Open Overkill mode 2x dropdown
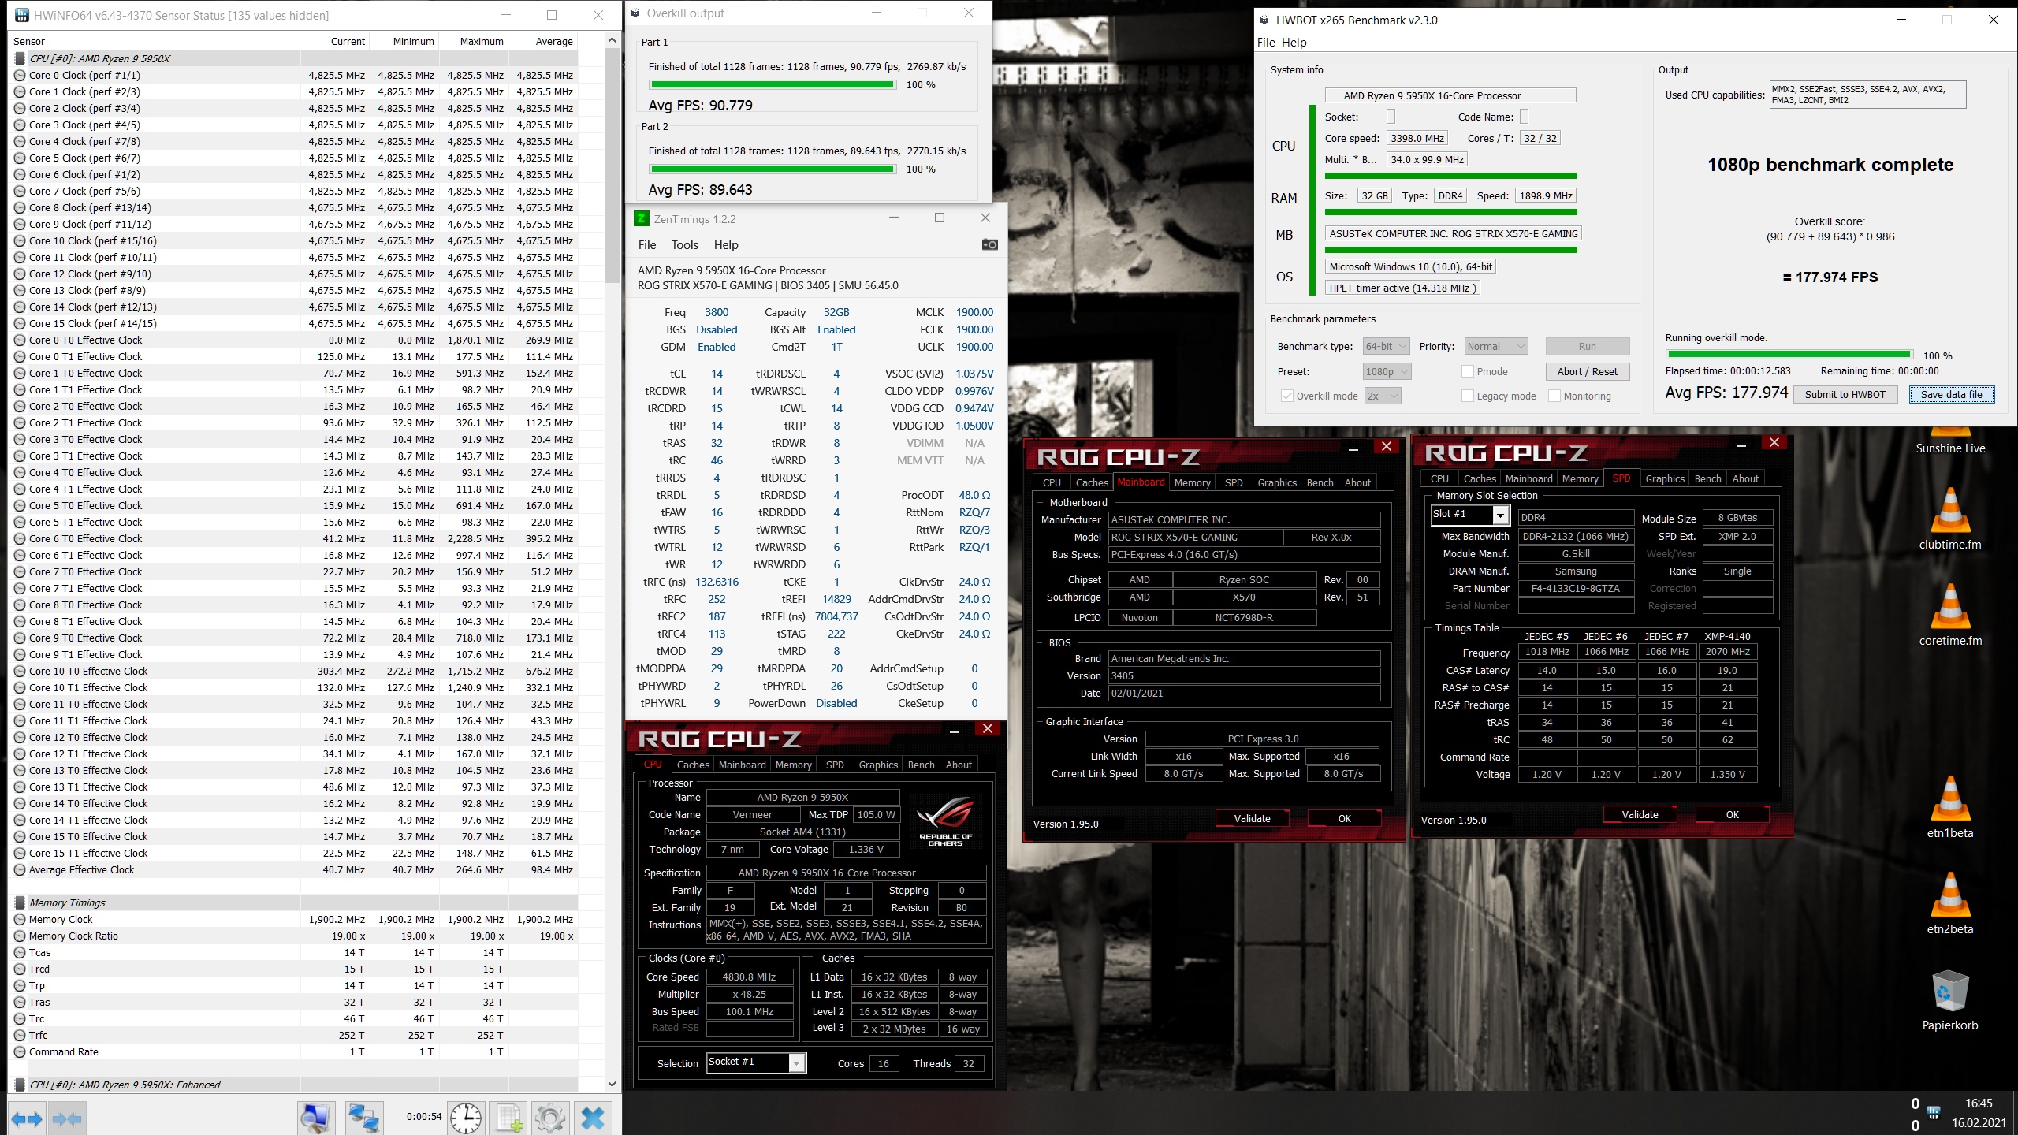 pyautogui.click(x=1383, y=396)
